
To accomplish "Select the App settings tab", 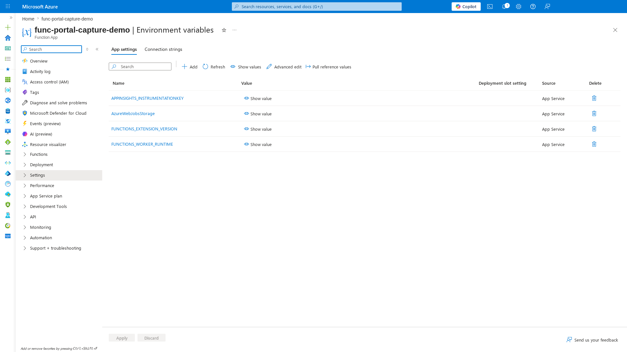I will (x=124, y=49).
